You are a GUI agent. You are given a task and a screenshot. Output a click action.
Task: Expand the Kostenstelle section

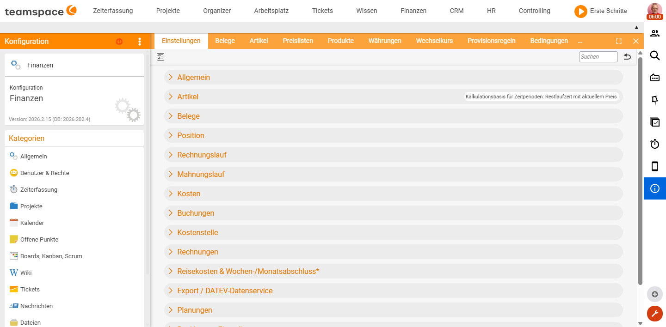394,232
